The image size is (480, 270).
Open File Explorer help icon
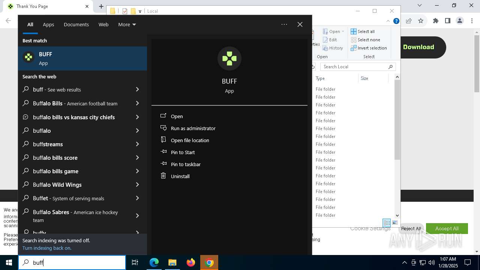click(396, 21)
